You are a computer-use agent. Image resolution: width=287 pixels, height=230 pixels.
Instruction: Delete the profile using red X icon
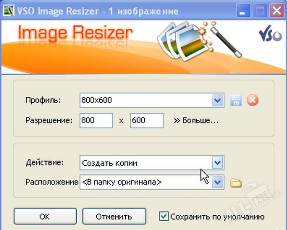point(253,100)
